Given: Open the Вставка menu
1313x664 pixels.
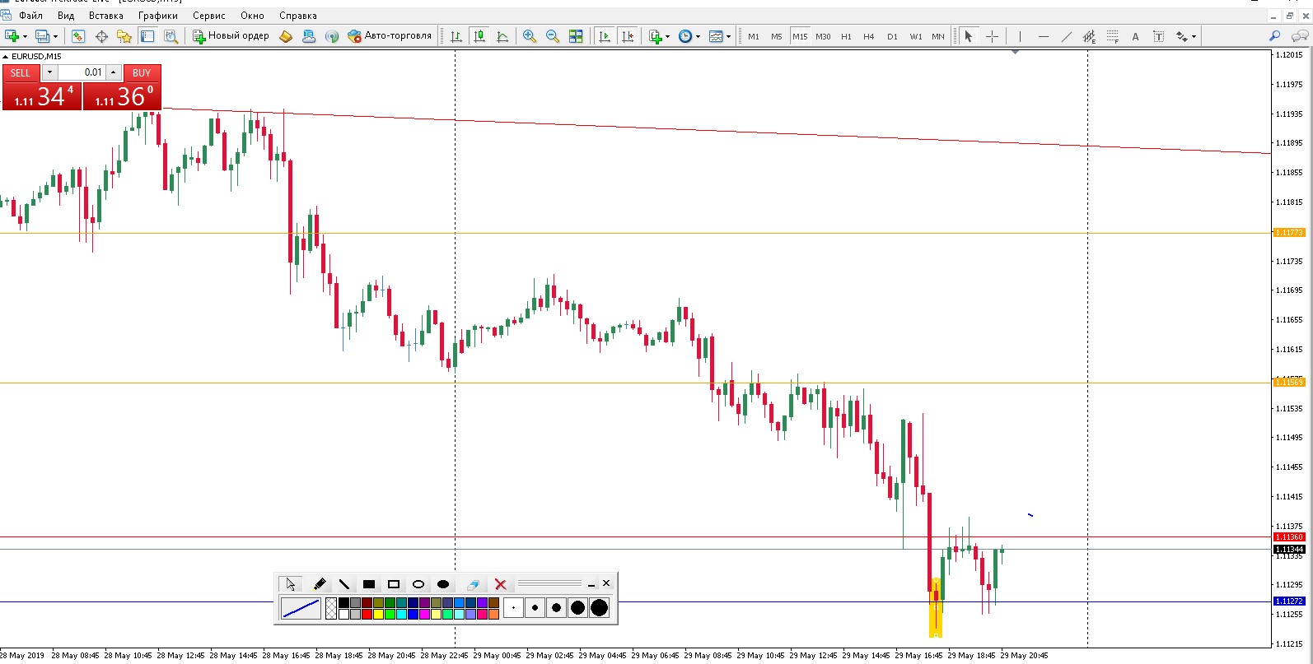Looking at the screenshot, I should (106, 16).
